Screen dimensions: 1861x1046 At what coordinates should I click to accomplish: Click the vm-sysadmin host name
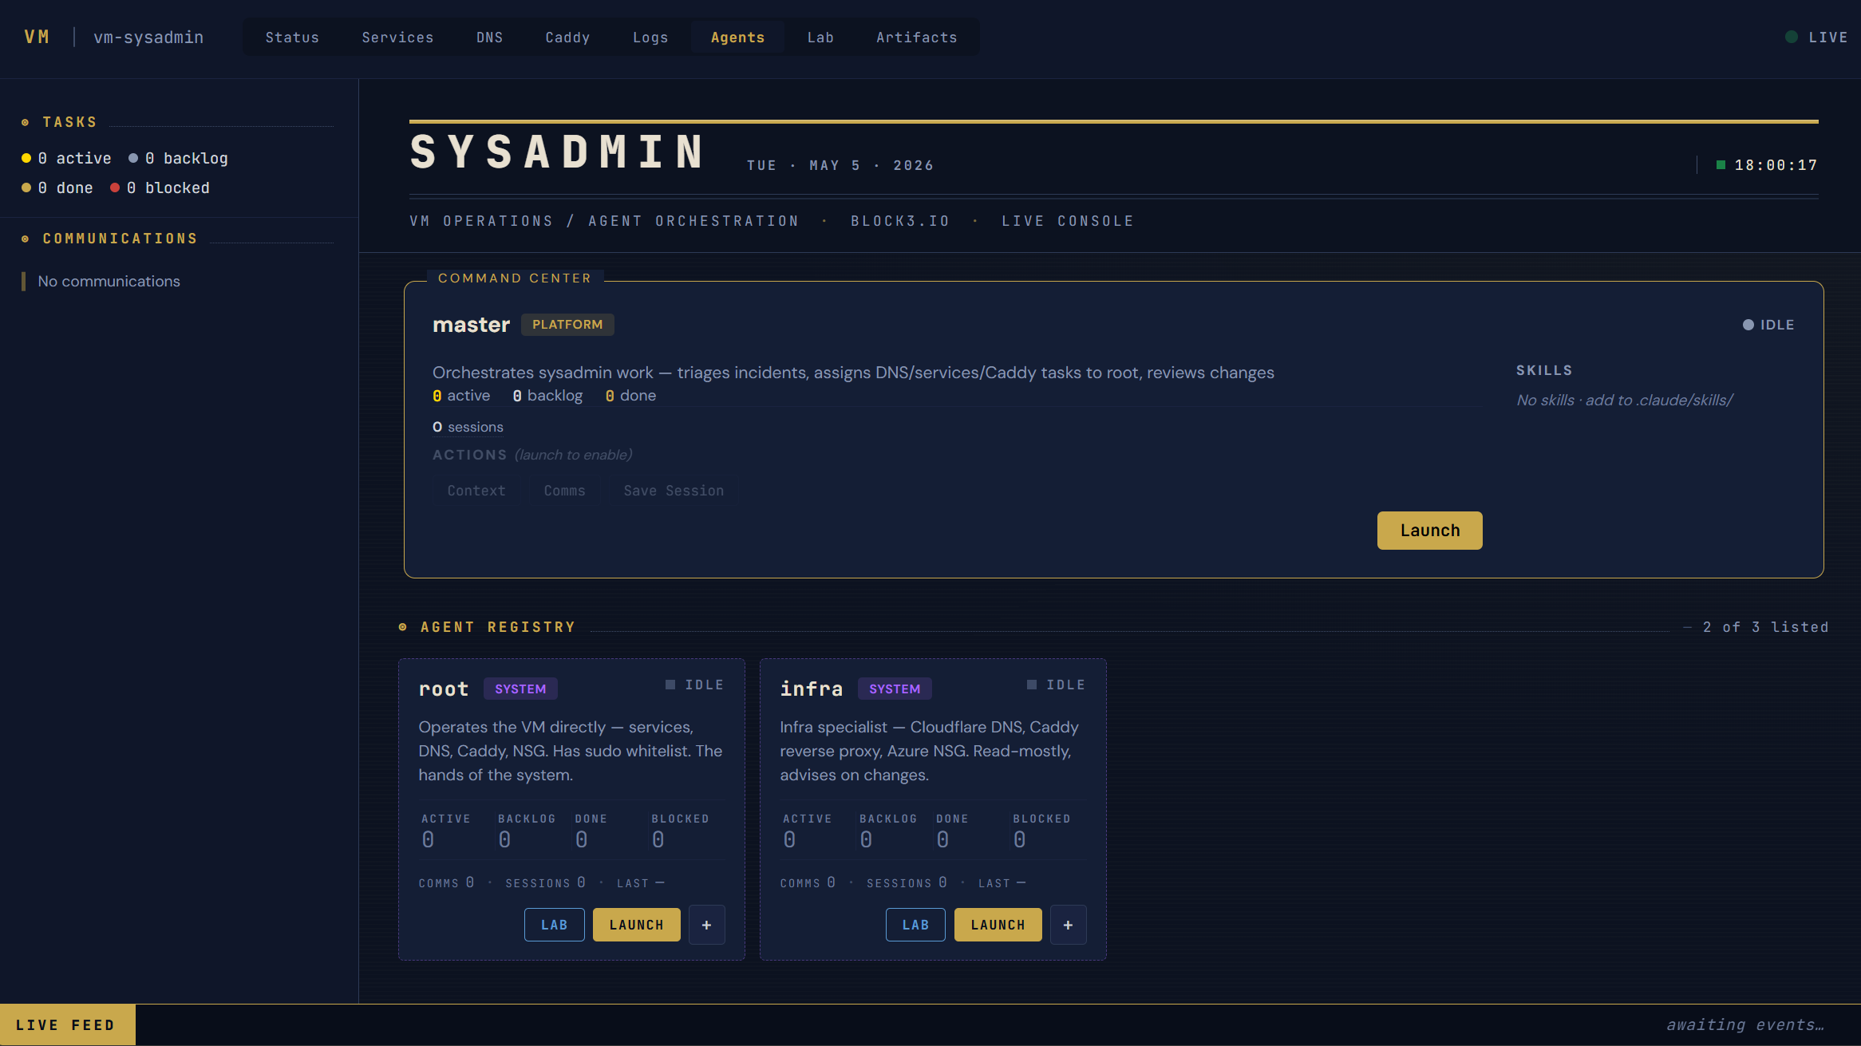(x=148, y=37)
